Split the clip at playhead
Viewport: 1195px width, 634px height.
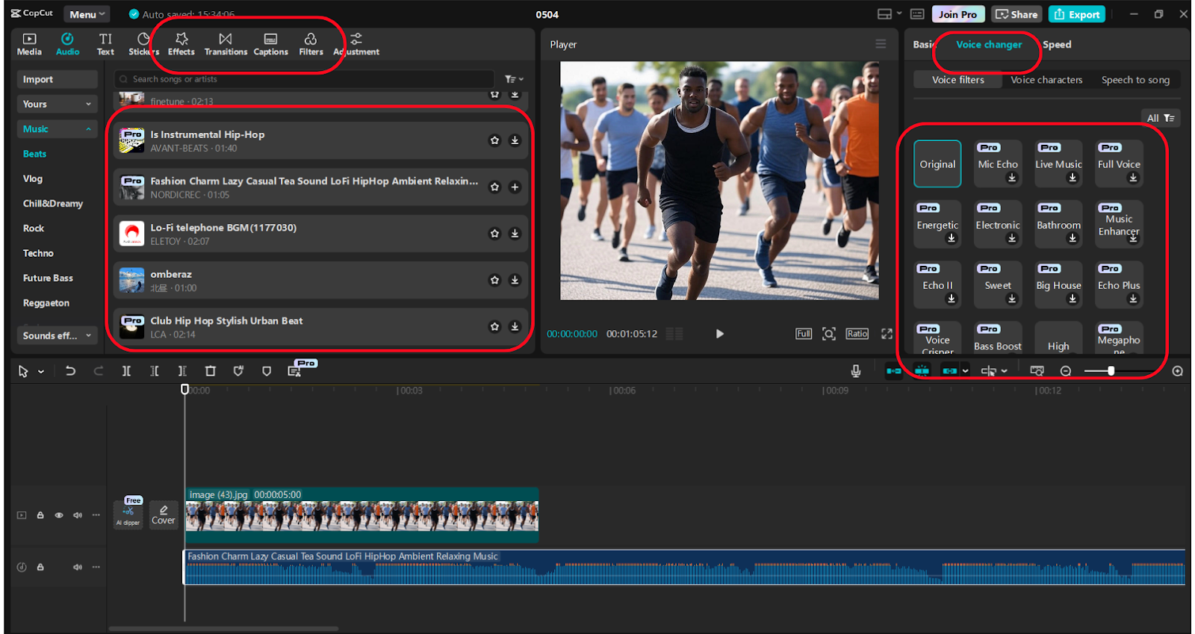[126, 371]
